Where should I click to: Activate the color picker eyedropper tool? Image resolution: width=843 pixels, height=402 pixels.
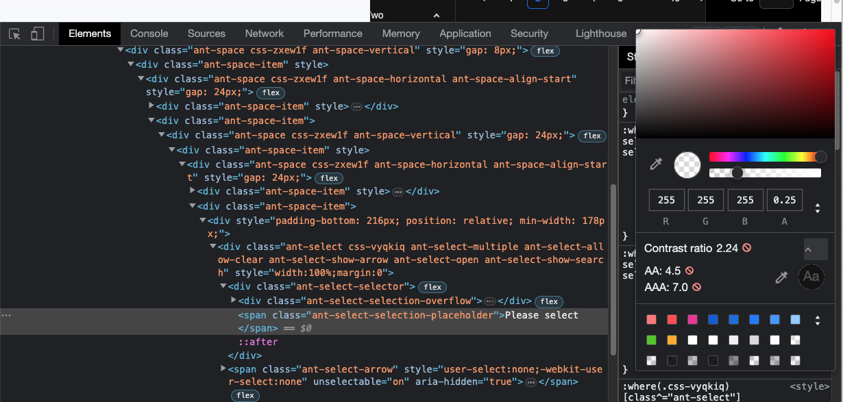tap(655, 164)
